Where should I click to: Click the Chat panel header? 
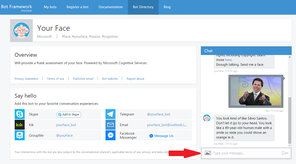(x=246, y=51)
